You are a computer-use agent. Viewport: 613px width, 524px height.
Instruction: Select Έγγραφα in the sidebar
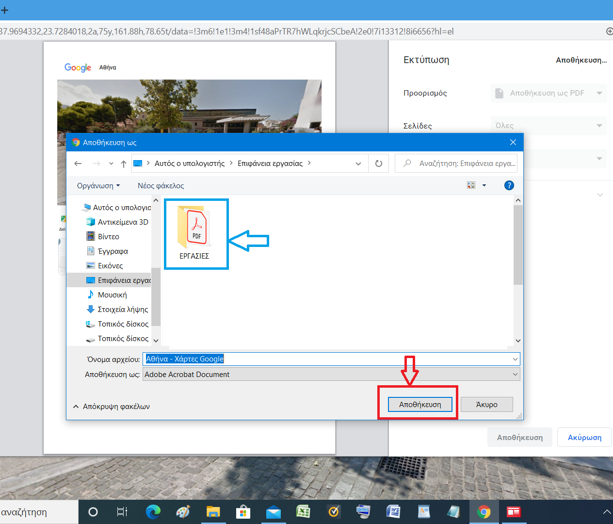[113, 251]
